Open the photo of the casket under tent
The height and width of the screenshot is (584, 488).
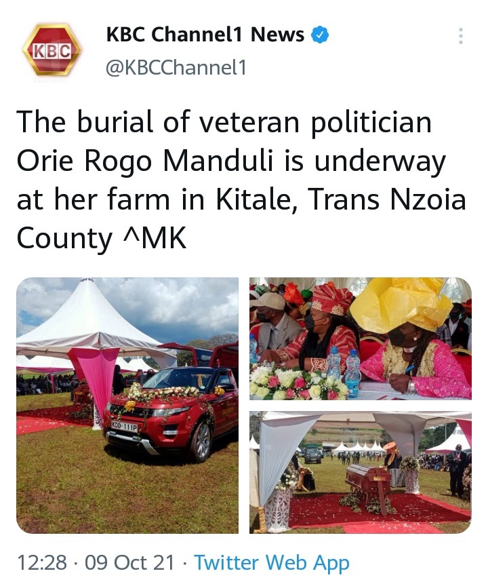pos(361,472)
